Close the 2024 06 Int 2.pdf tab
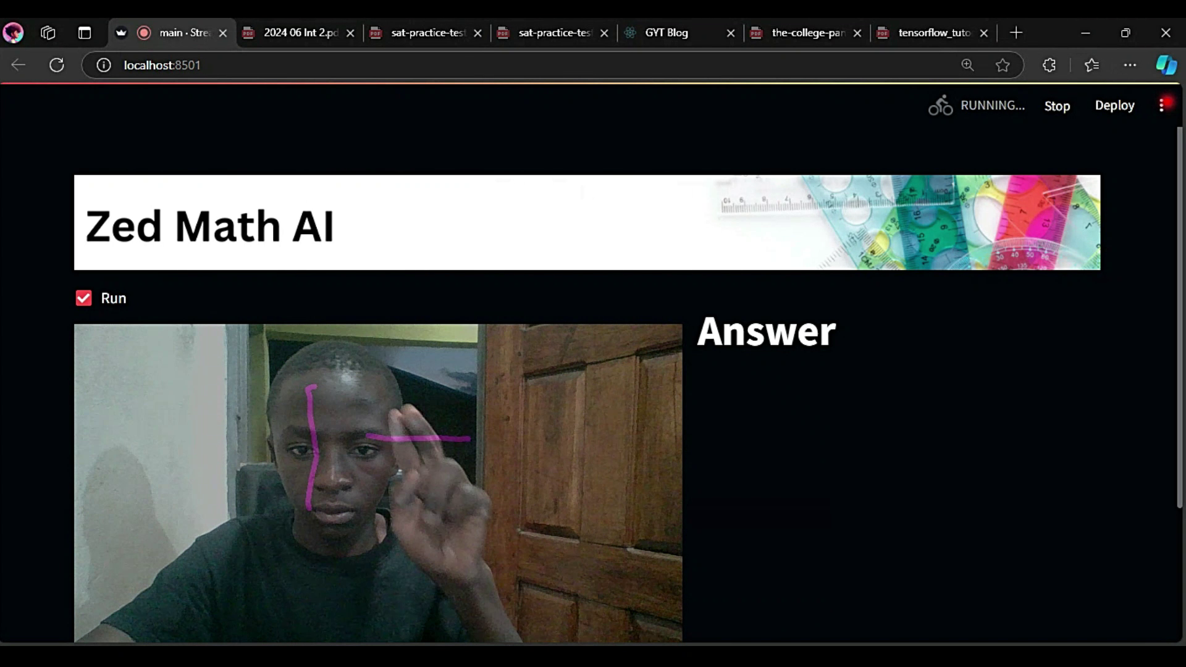Screen dimensions: 1186x667 (350, 33)
